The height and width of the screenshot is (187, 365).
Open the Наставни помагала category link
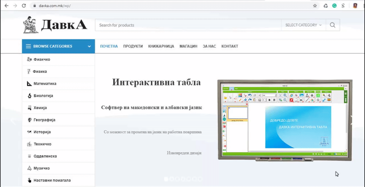[x=52, y=180]
